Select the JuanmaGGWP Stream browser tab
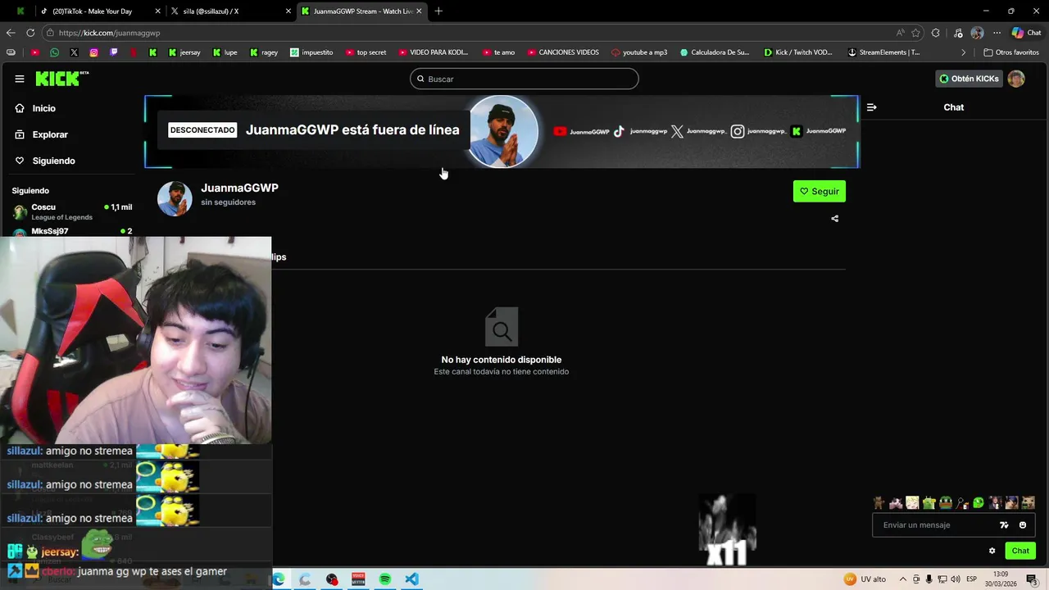The height and width of the screenshot is (590, 1049). (x=362, y=11)
